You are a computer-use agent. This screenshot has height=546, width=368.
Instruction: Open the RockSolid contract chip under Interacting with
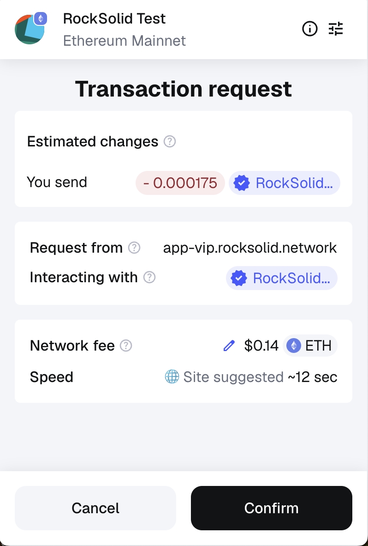tap(282, 278)
